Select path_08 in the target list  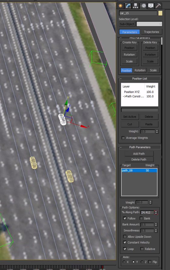tap(139, 170)
